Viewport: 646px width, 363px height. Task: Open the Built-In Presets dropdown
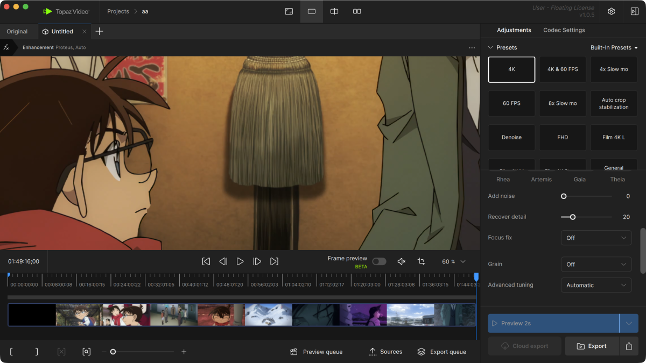click(x=614, y=47)
